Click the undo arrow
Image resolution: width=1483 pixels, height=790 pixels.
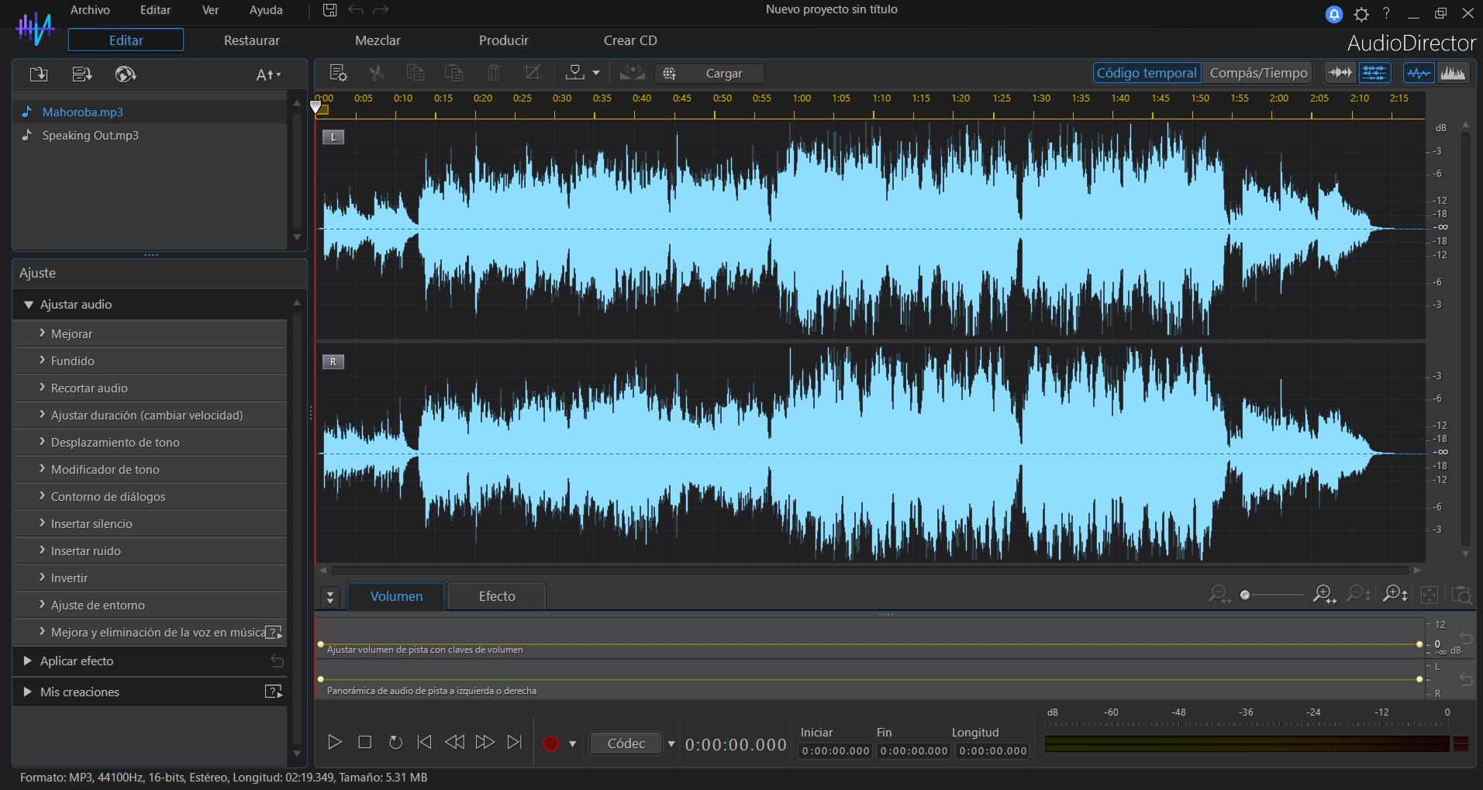click(x=356, y=10)
